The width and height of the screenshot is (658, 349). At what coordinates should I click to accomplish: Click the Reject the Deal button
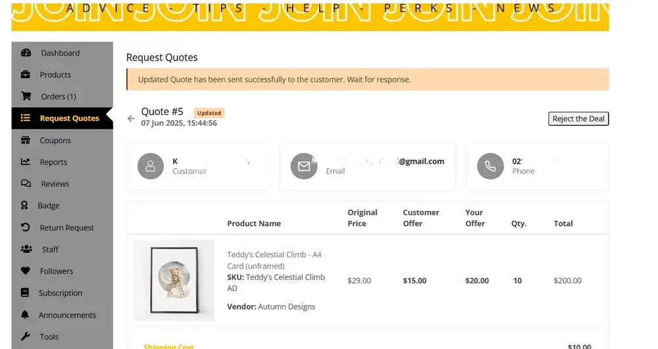point(578,118)
